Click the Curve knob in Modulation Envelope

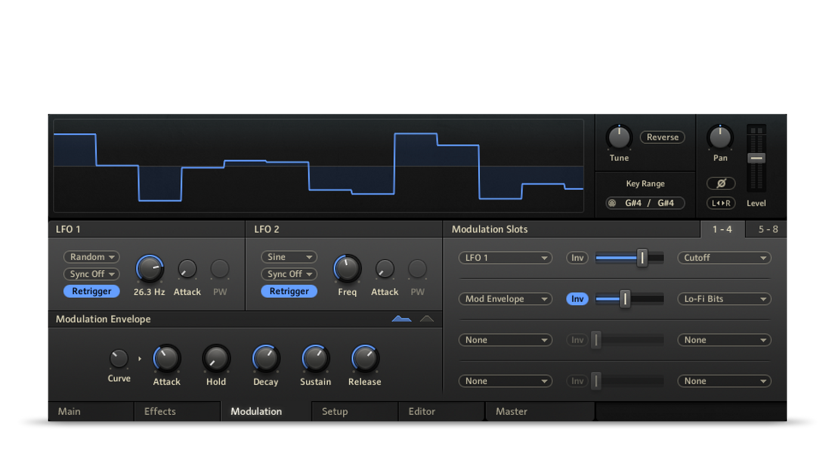pyautogui.click(x=119, y=358)
